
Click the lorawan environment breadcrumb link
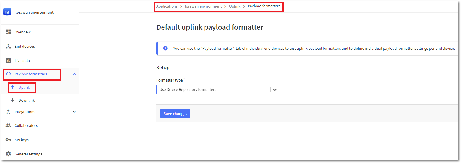tap(203, 6)
